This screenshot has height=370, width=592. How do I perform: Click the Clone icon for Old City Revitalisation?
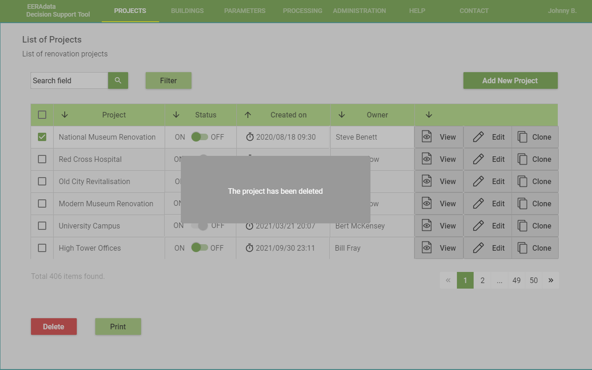522,181
